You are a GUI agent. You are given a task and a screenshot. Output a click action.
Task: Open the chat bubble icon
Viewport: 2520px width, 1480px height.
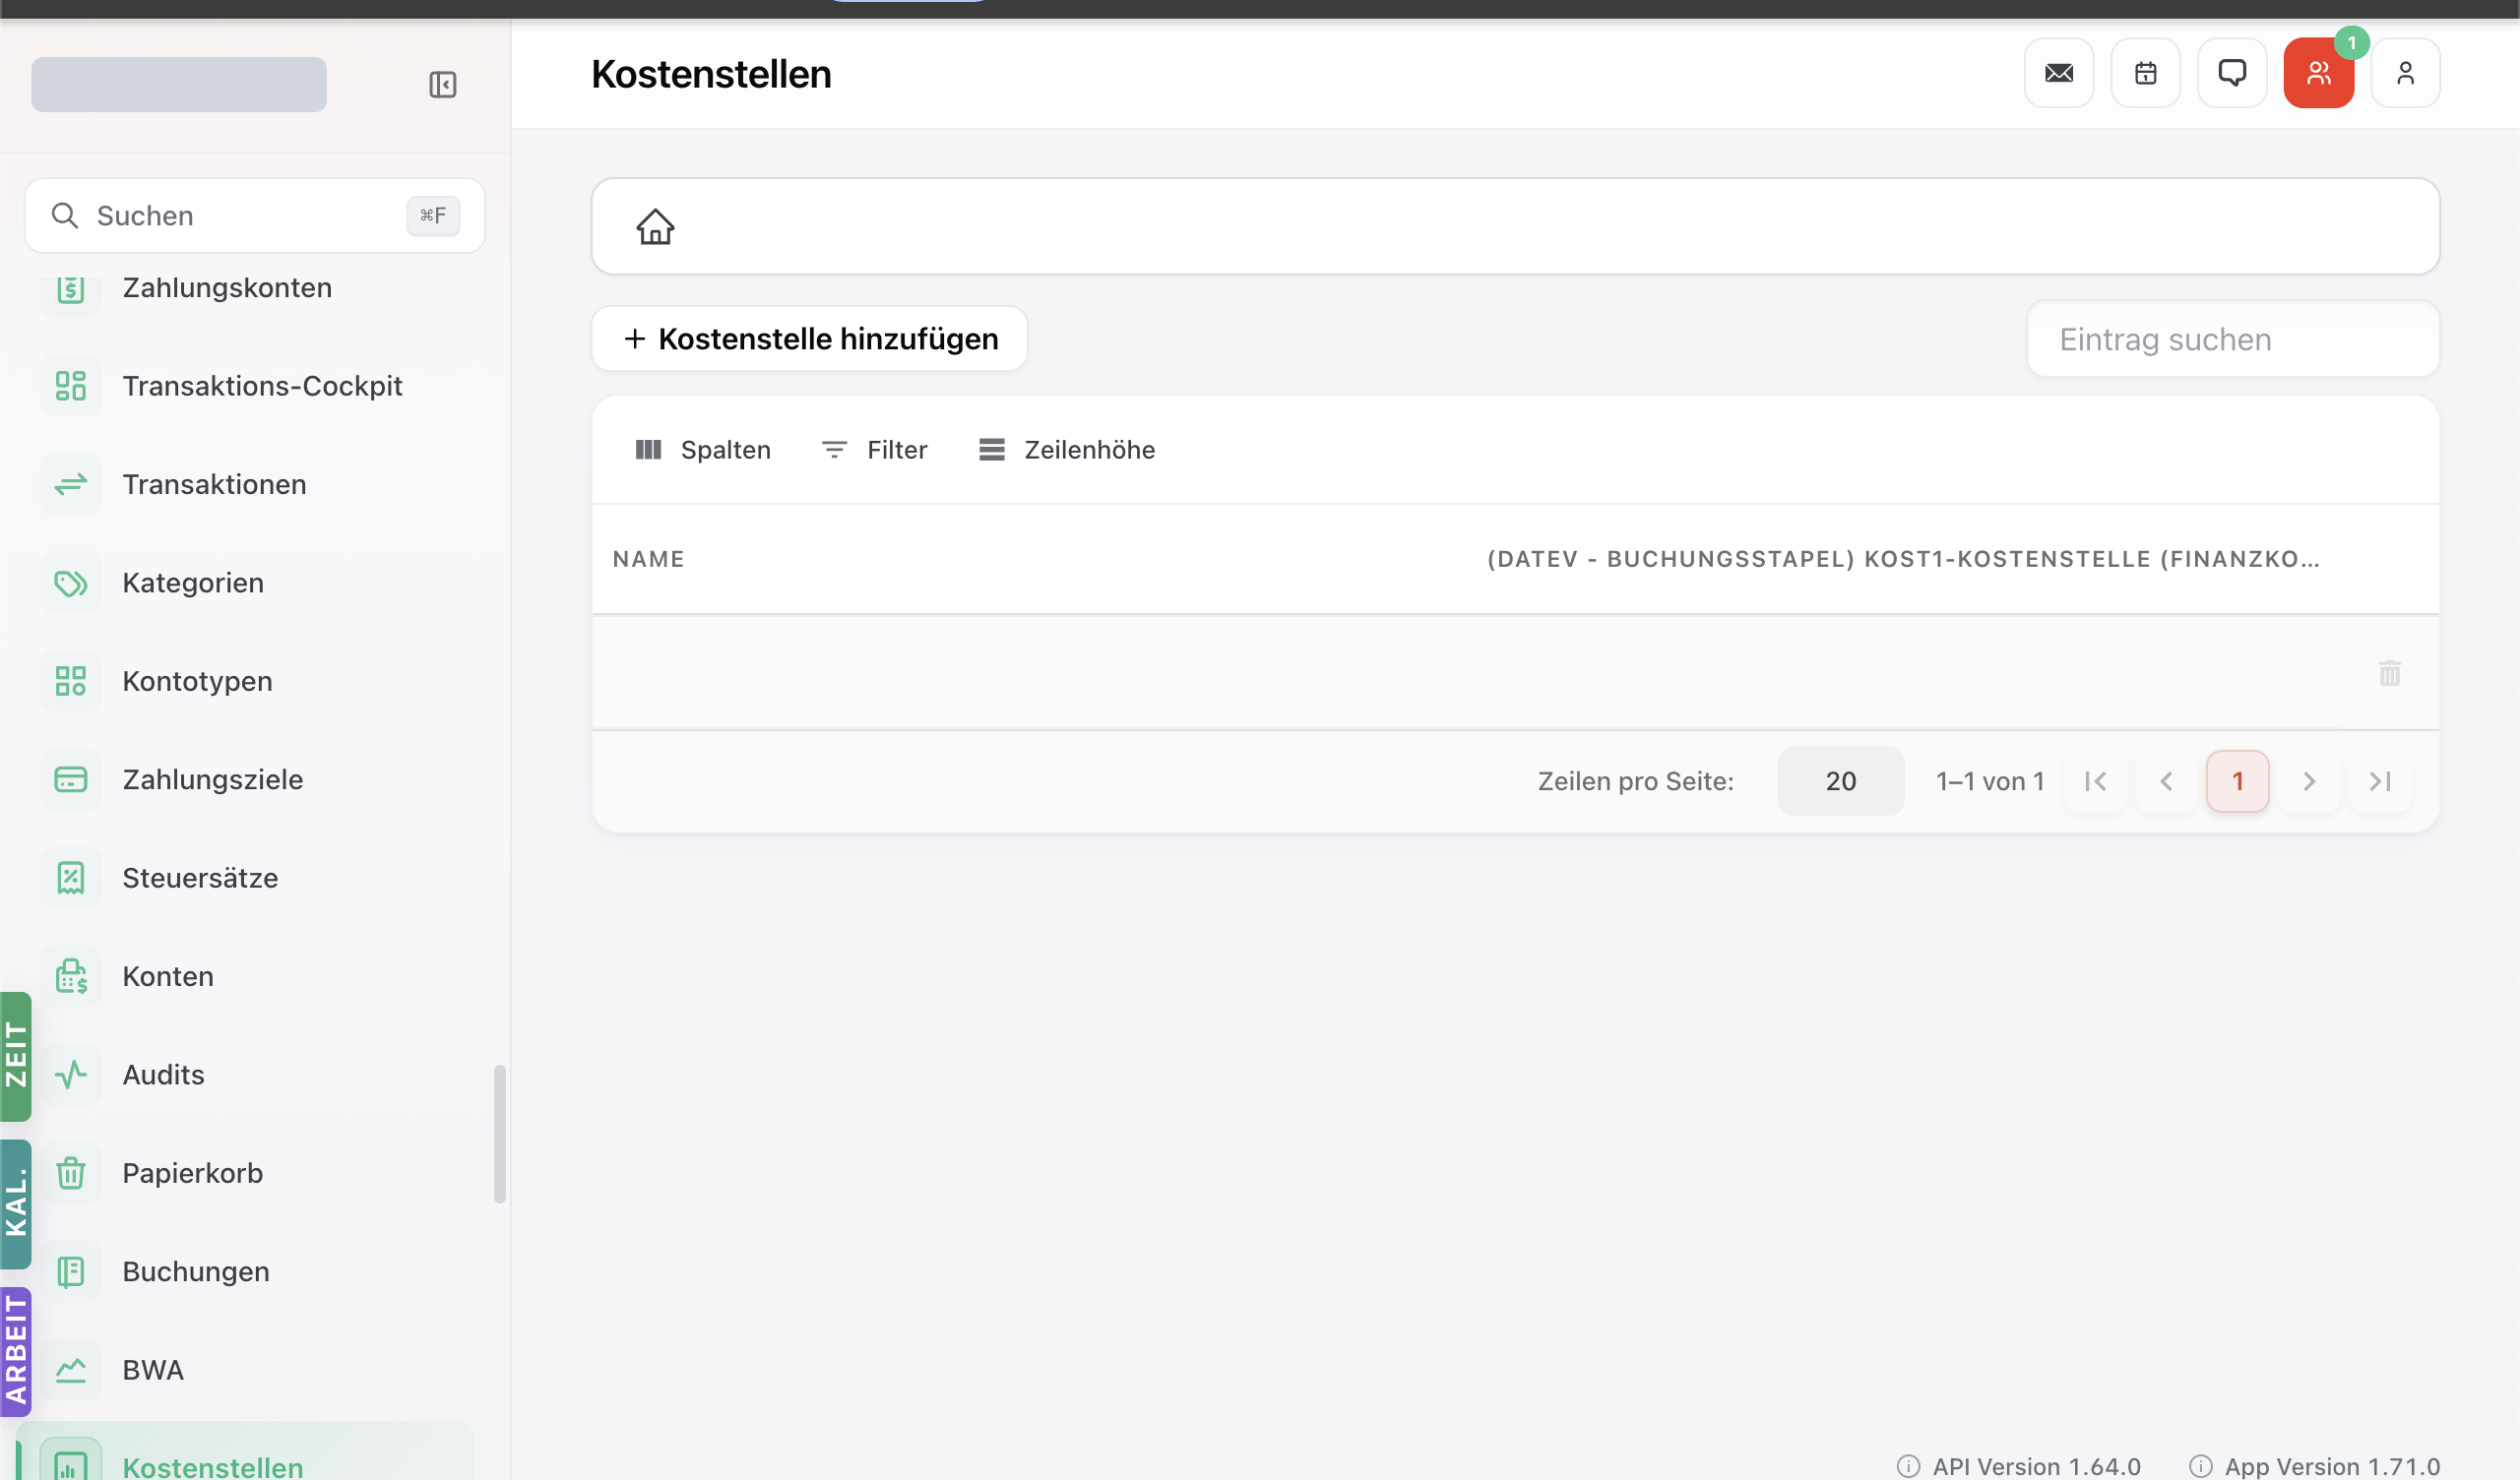pyautogui.click(x=2232, y=73)
